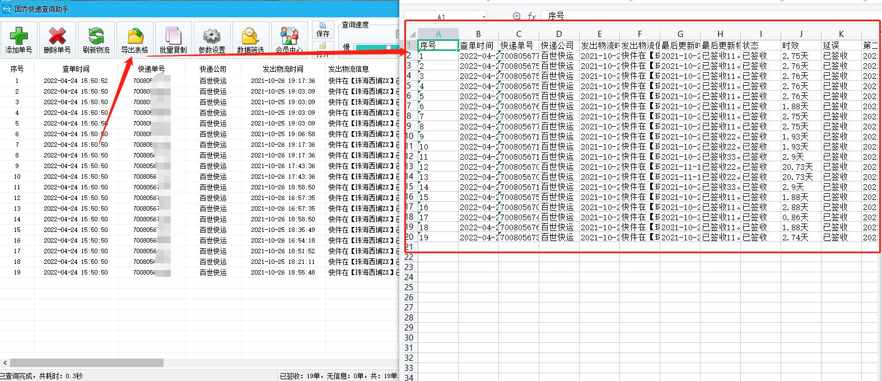Click the 已查询完成 elapsed-time status text
The height and width of the screenshot is (381, 882).
[x=41, y=376]
